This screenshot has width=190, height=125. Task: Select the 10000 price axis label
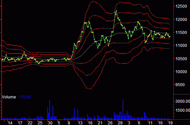pyautogui.click(x=181, y=72)
